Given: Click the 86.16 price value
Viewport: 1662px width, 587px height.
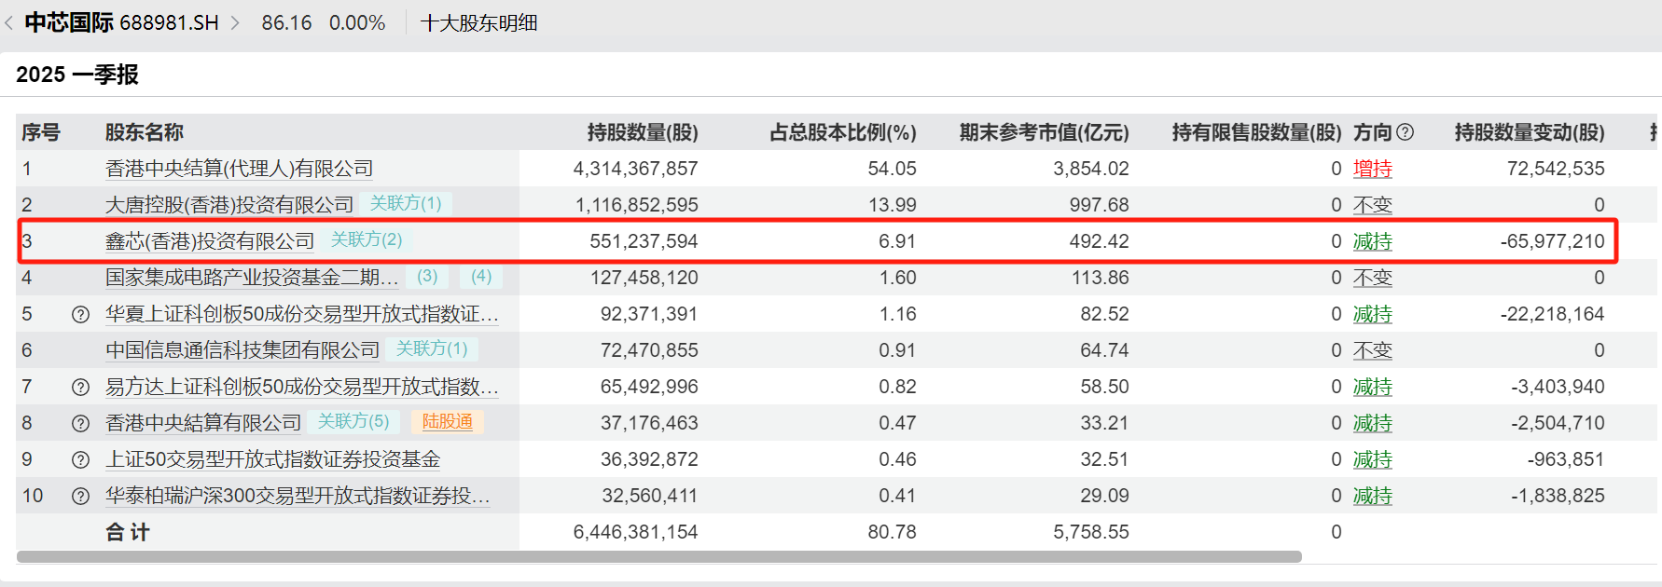Looking at the screenshot, I should (x=286, y=23).
